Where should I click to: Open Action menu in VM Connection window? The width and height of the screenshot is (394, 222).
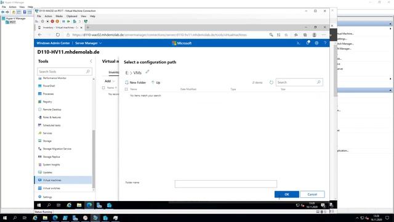48,16
